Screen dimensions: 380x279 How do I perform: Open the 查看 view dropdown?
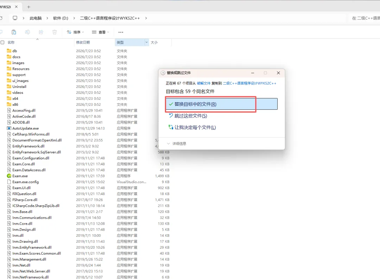pos(101,32)
